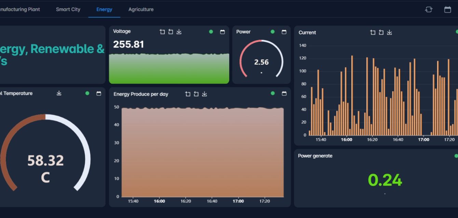Go to the Manufacturing Plant tab
This screenshot has width=458, height=218.
(x=19, y=10)
